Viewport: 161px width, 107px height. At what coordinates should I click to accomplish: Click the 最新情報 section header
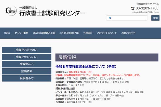point(107,57)
